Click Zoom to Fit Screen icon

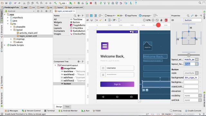pos(157,20)
